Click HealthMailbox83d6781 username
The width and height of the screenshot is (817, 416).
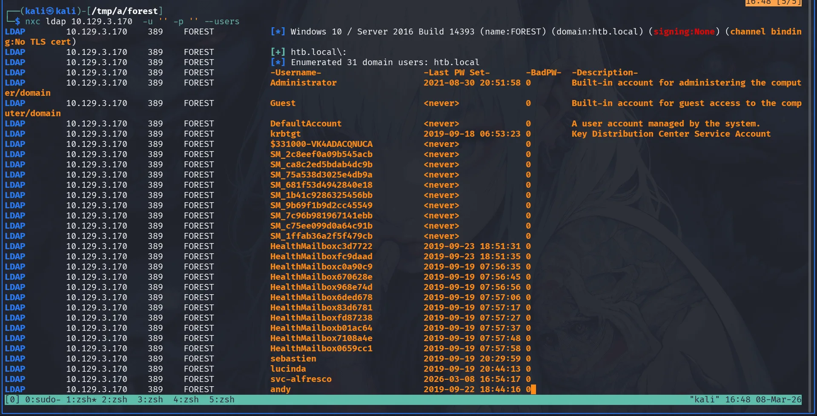(321, 307)
